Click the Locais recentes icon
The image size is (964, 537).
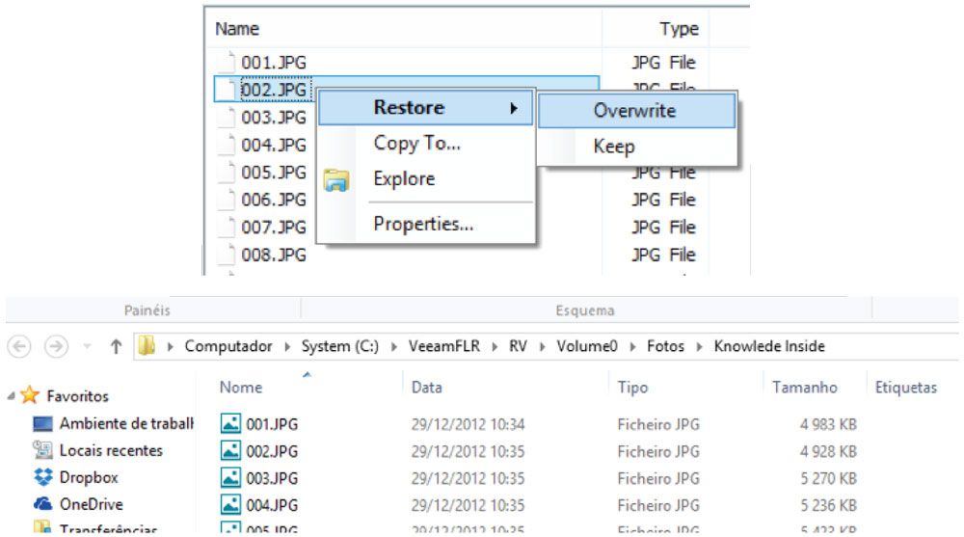(x=42, y=450)
